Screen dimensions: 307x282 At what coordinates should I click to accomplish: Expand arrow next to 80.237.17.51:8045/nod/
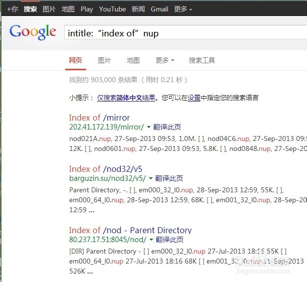[151, 240]
